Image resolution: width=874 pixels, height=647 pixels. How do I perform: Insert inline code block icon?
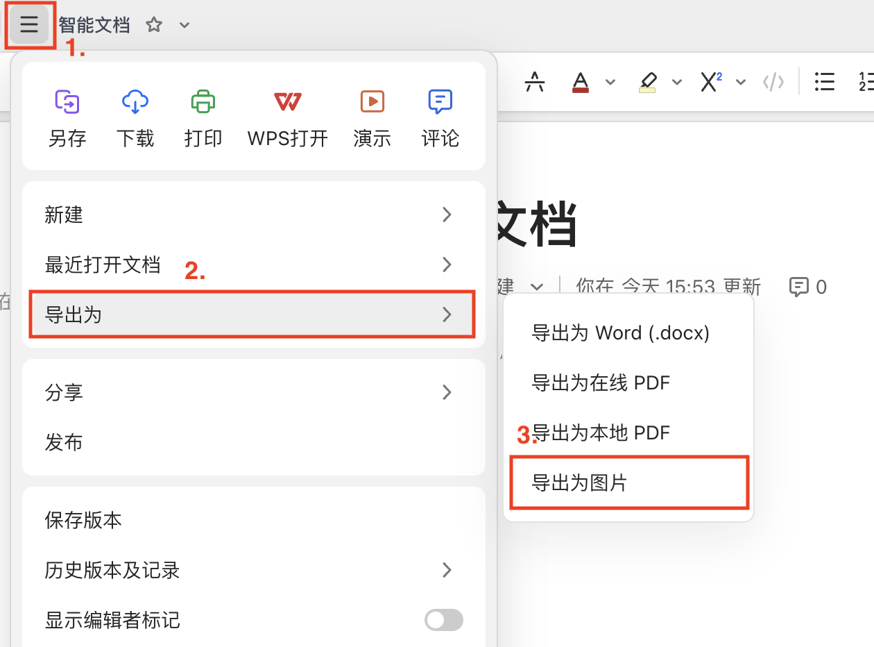click(x=773, y=82)
